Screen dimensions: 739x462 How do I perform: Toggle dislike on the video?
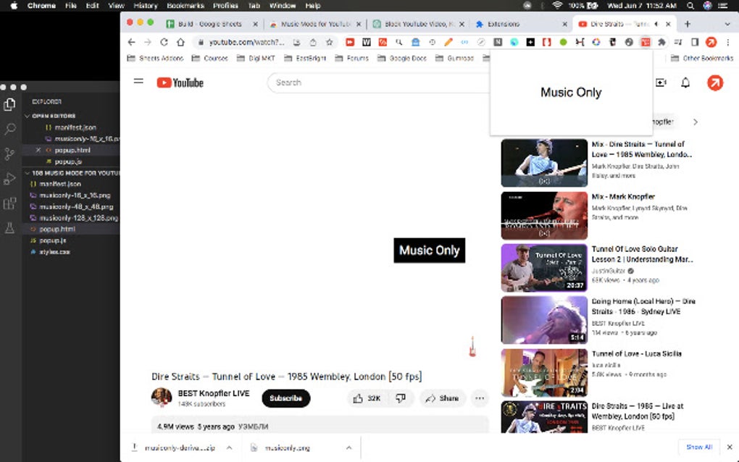coord(399,398)
